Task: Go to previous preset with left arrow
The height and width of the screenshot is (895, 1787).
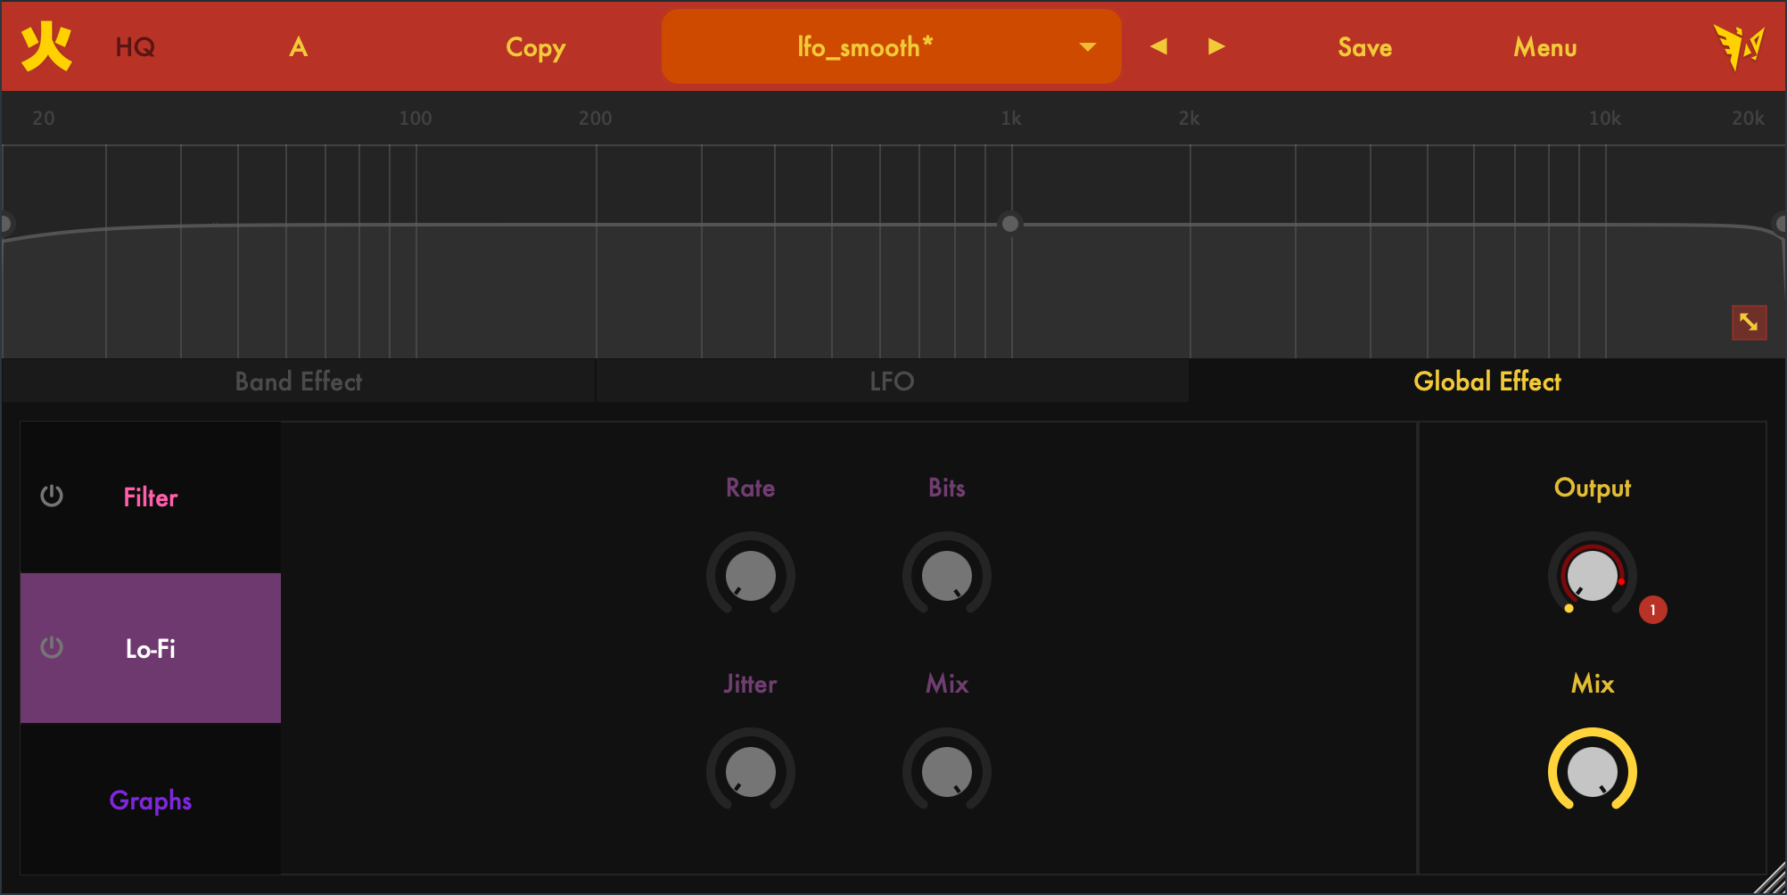Action: 1158,46
